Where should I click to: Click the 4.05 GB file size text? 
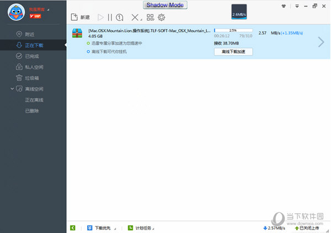tap(95, 36)
